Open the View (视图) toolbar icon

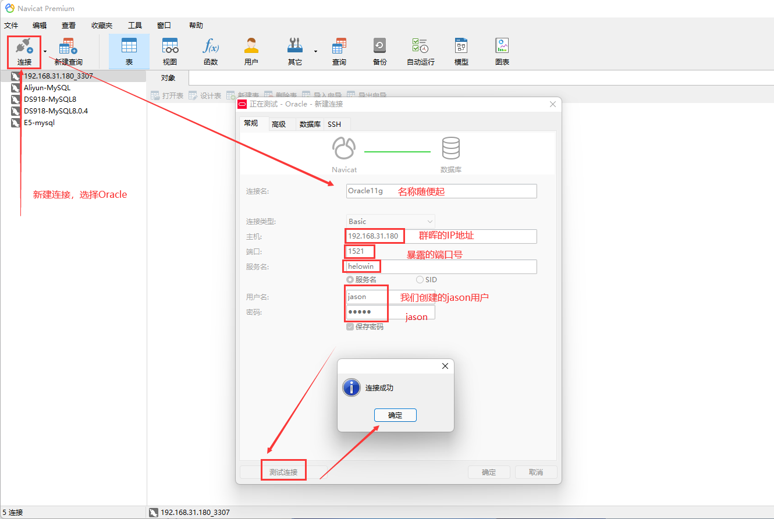pos(170,47)
